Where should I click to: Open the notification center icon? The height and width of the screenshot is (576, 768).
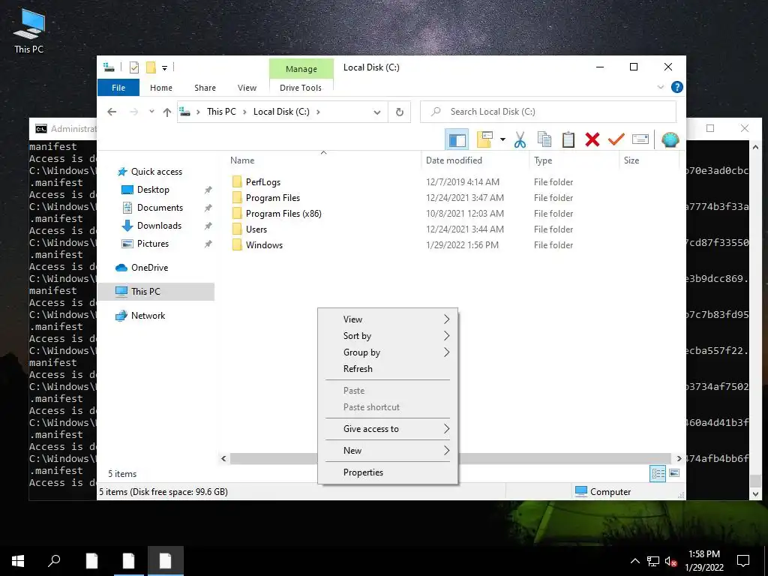[x=743, y=561]
